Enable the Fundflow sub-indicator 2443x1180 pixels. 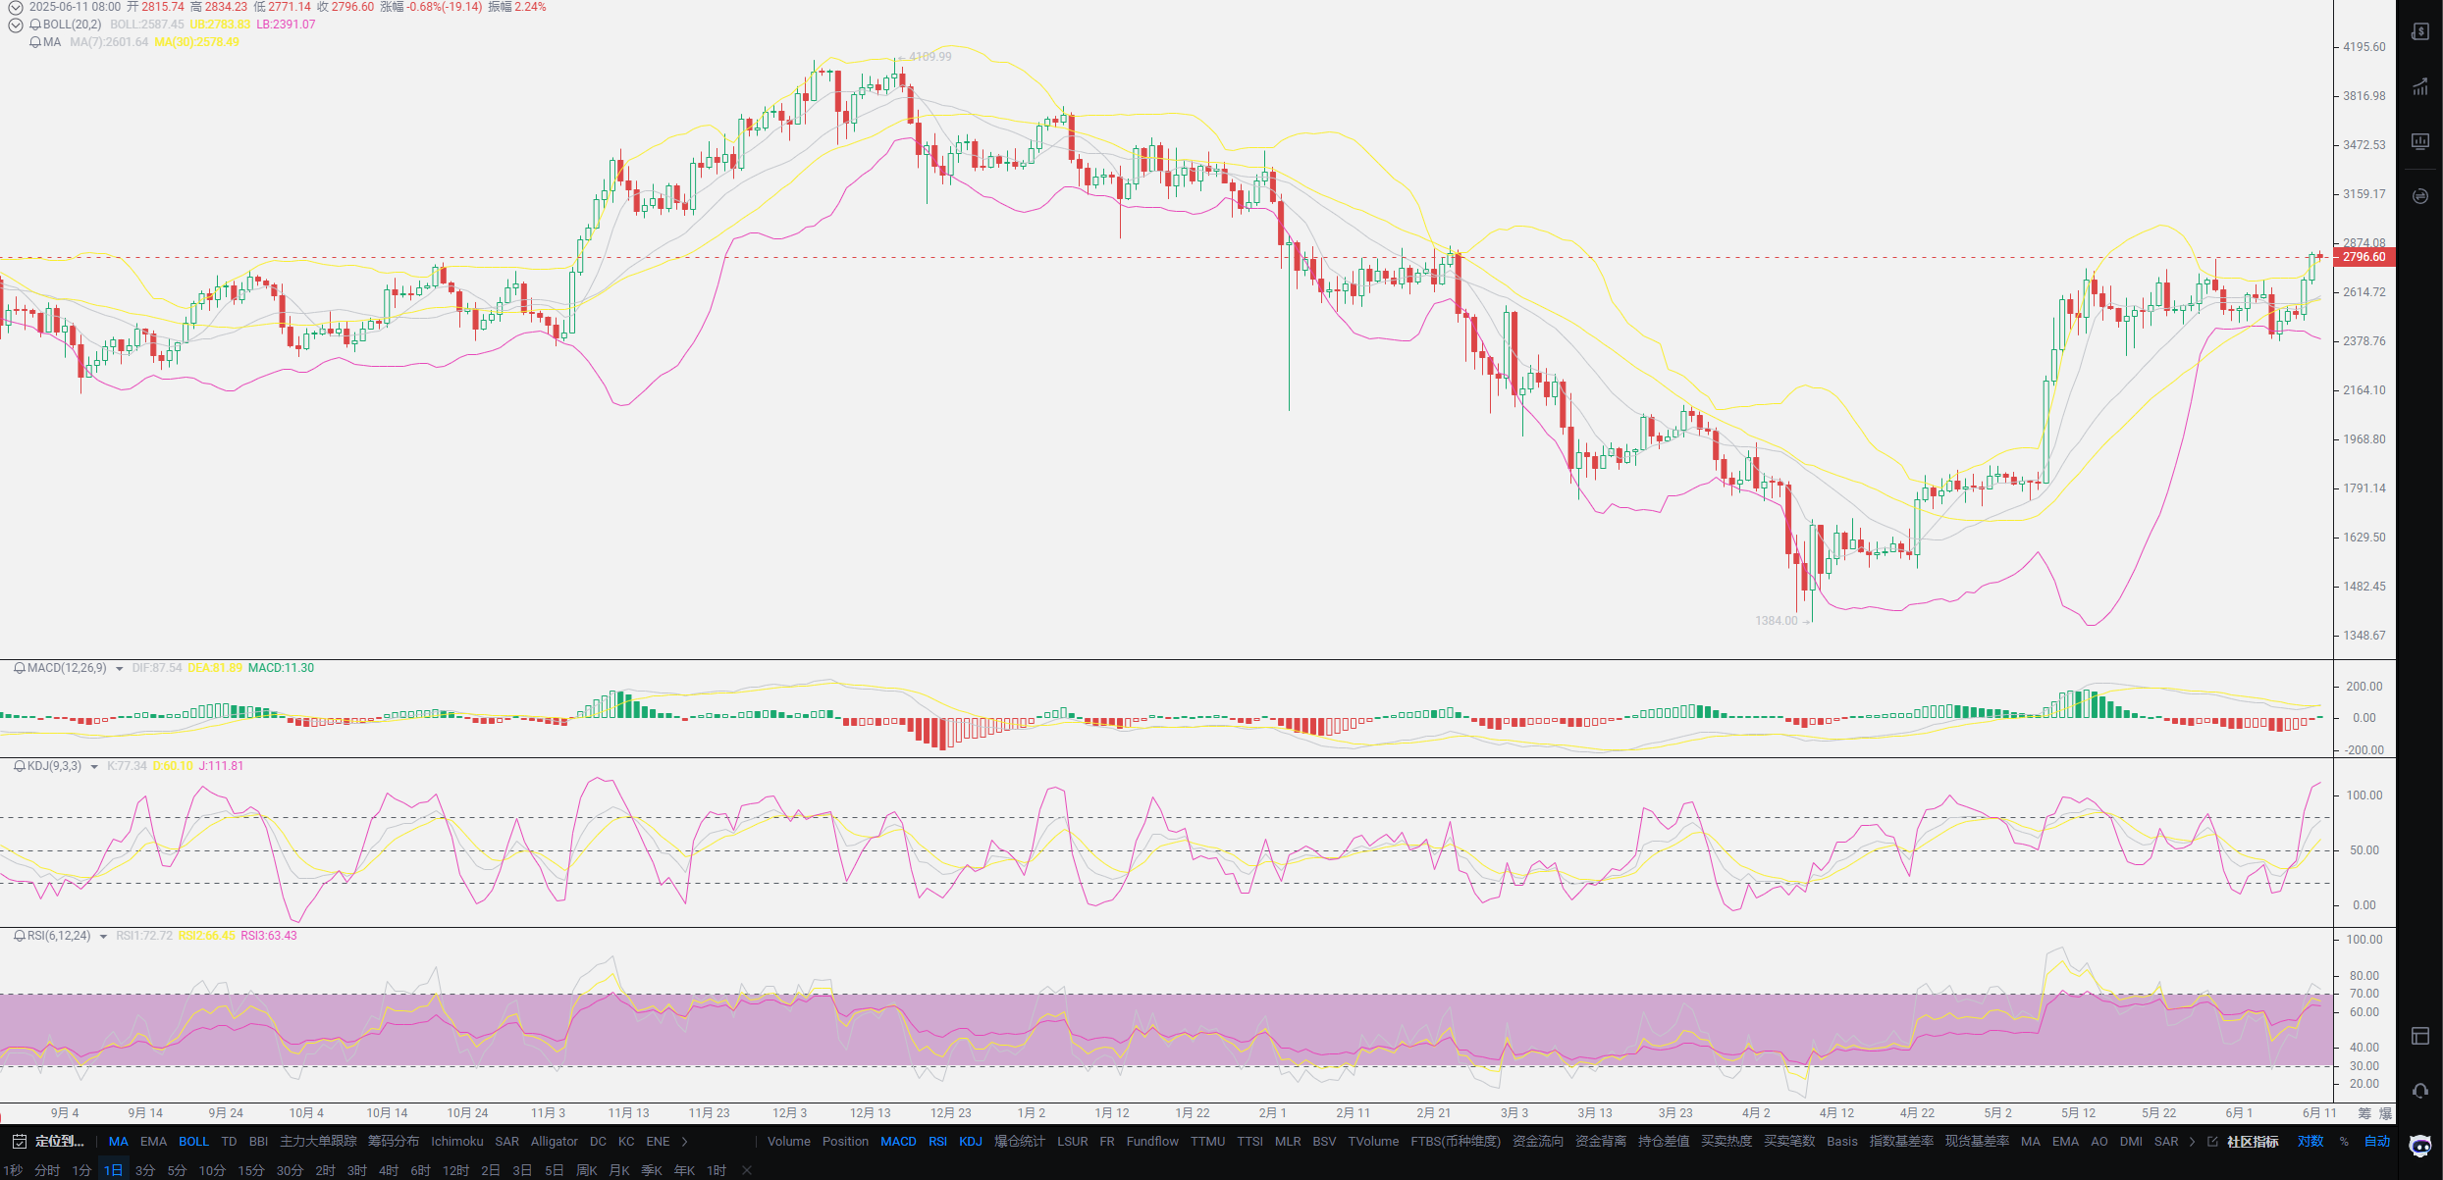pyautogui.click(x=1152, y=1142)
